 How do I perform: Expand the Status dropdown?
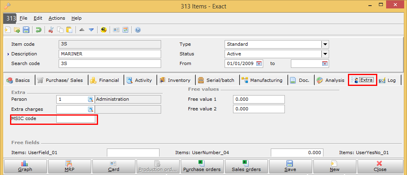(x=325, y=54)
